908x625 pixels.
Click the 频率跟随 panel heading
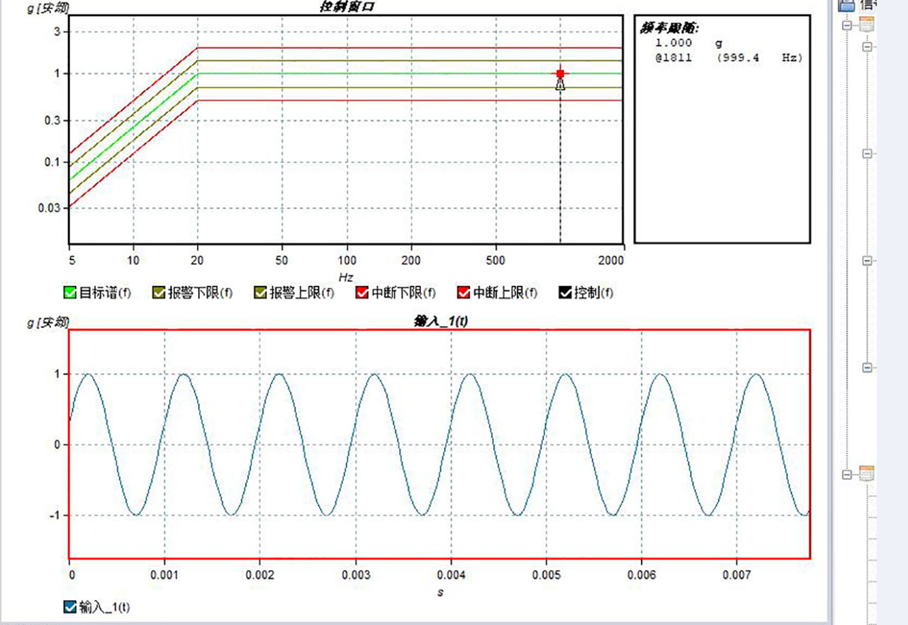[x=669, y=28]
